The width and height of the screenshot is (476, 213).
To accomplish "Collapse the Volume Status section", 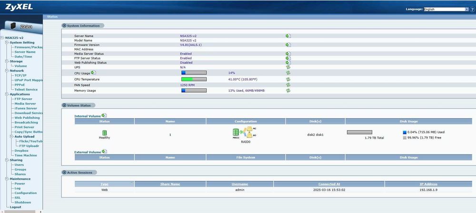I will coord(64,105).
